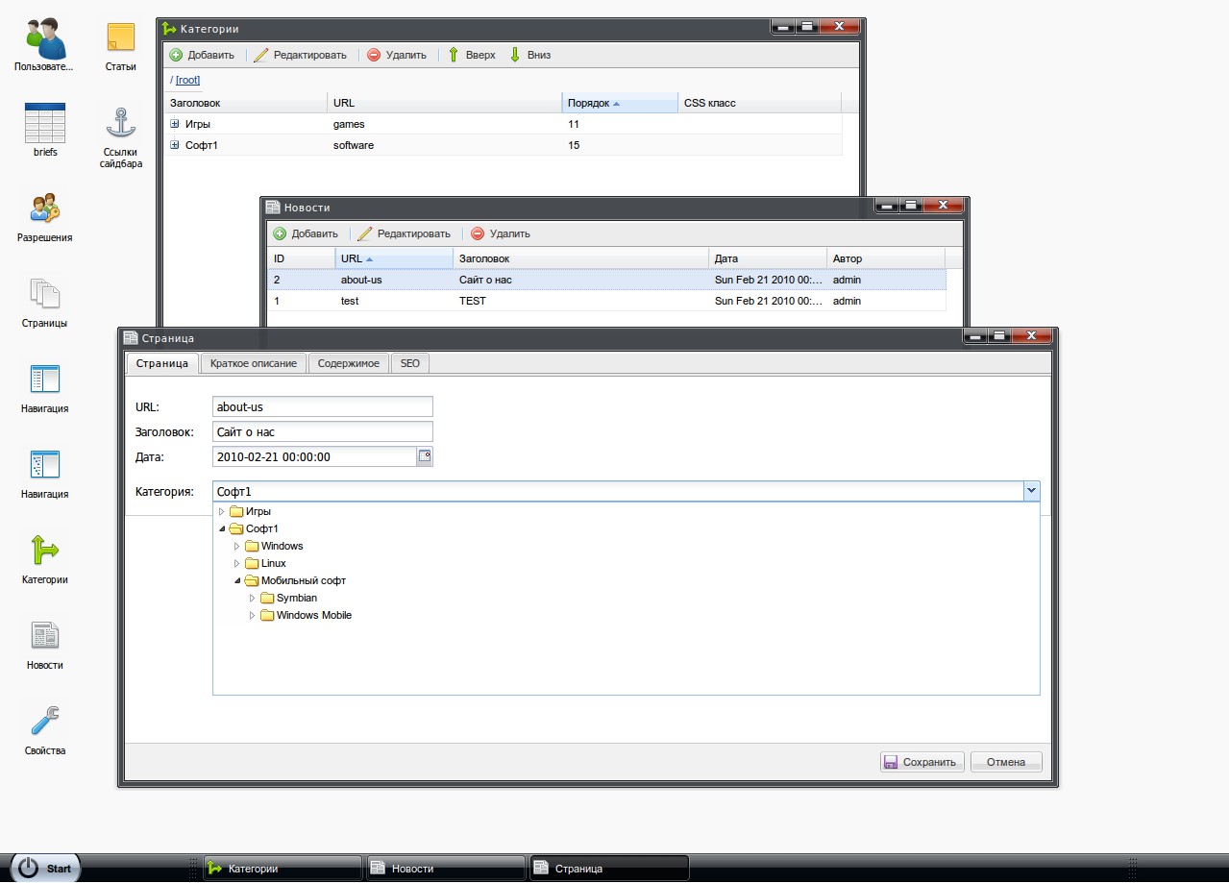Screen dimensions: 1229x883
Task: Click the Отмена button
Action: (x=1006, y=762)
